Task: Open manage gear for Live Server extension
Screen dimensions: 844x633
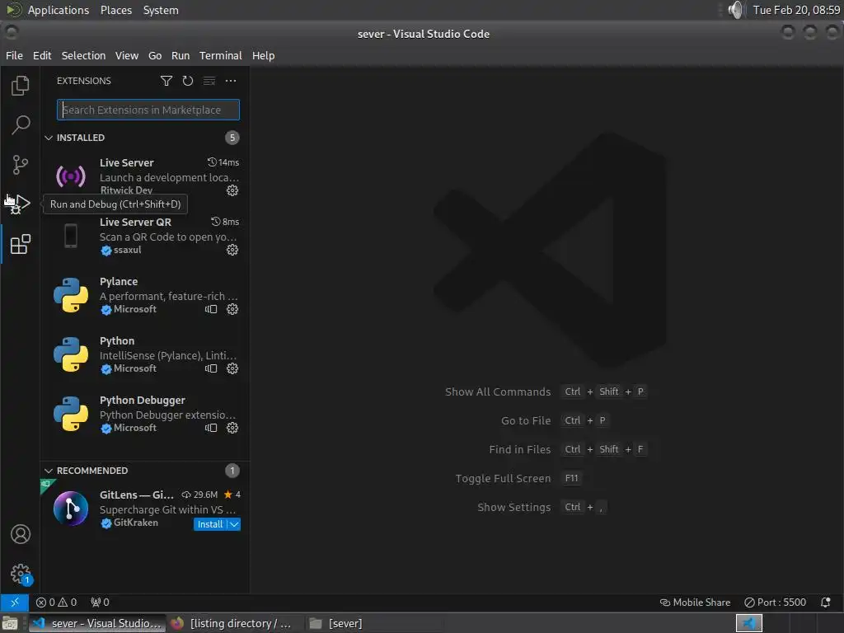Action: pos(232,190)
